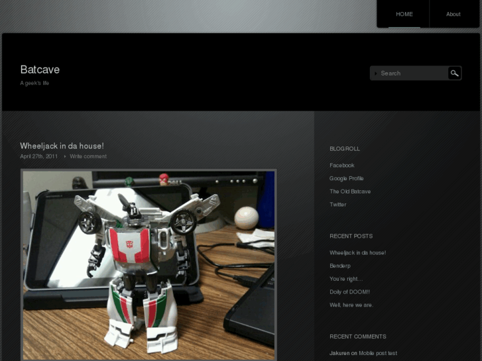
Task: Click the 'April 27th, 2011' post date
Action: 38,156
